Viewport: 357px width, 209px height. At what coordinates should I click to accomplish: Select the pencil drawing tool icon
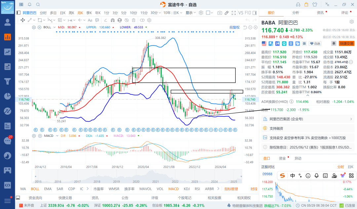(x=226, y=13)
